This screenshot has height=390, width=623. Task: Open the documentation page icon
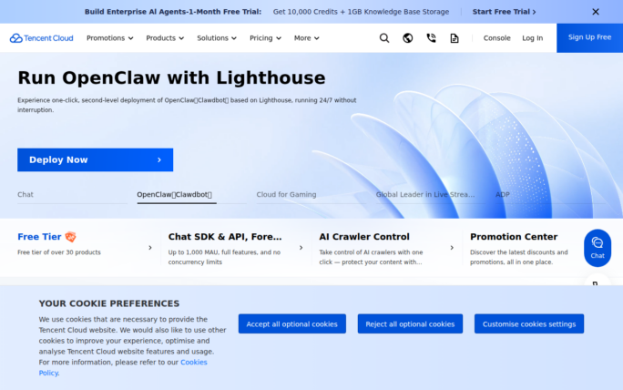[454, 38]
